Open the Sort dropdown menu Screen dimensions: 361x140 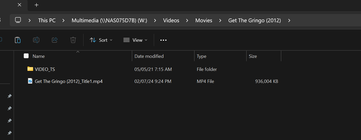[101, 40]
